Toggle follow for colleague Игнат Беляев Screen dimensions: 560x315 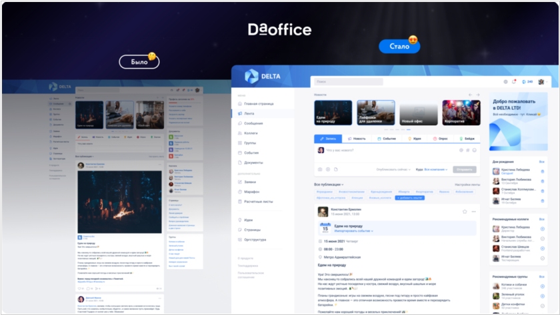(542, 258)
